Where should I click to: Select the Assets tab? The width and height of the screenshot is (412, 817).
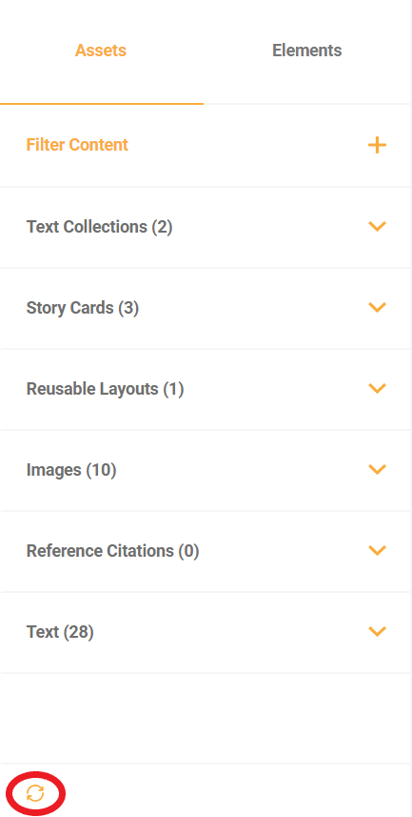101,51
